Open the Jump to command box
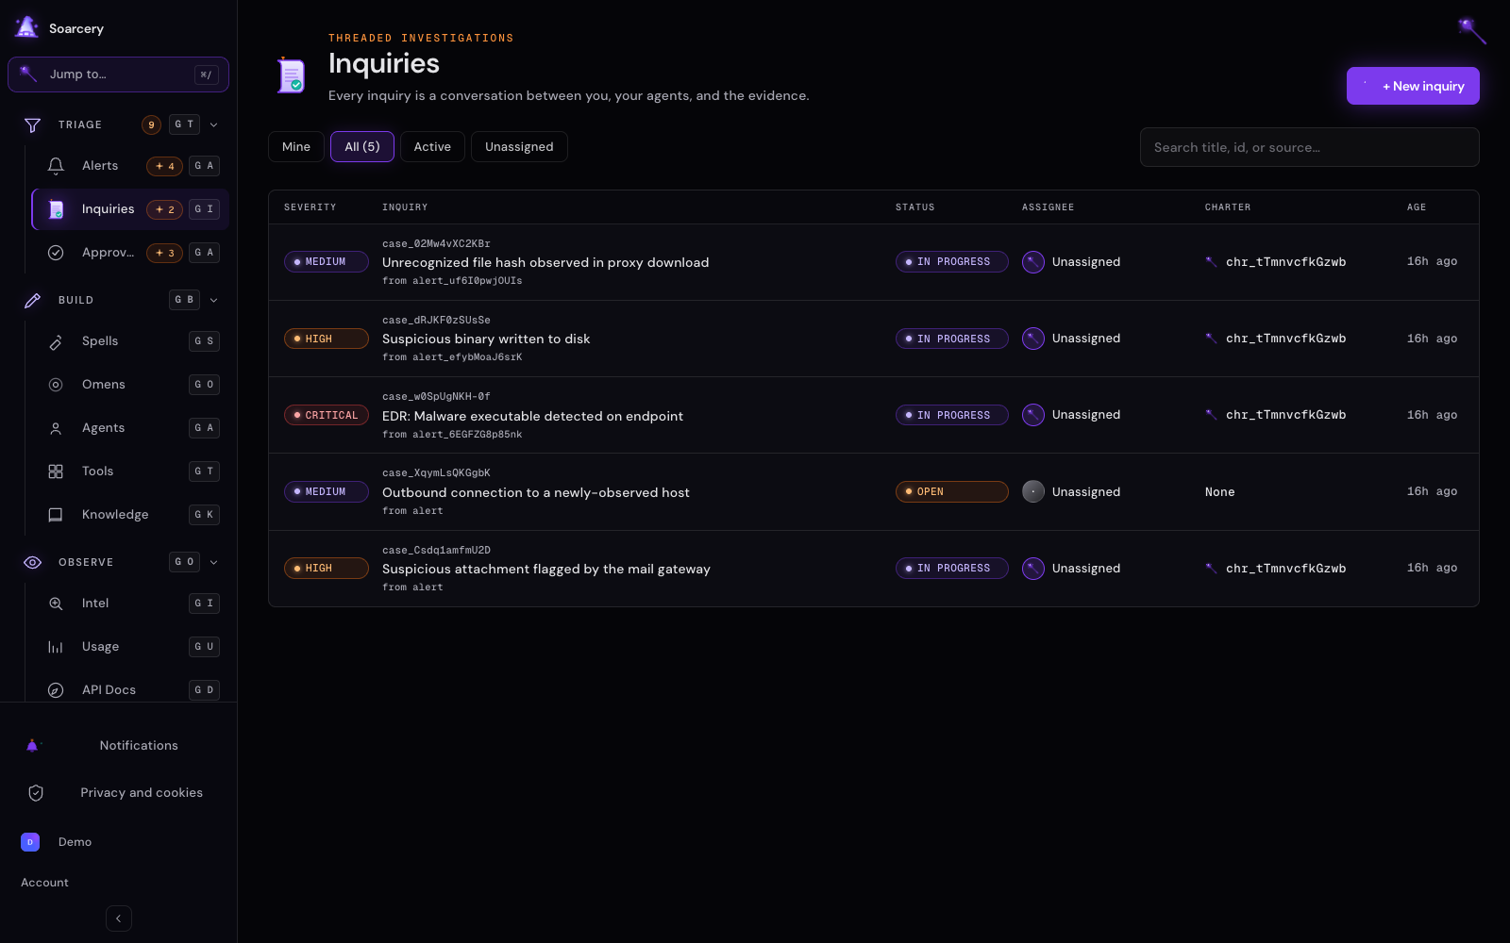This screenshot has width=1510, height=943. point(118,74)
